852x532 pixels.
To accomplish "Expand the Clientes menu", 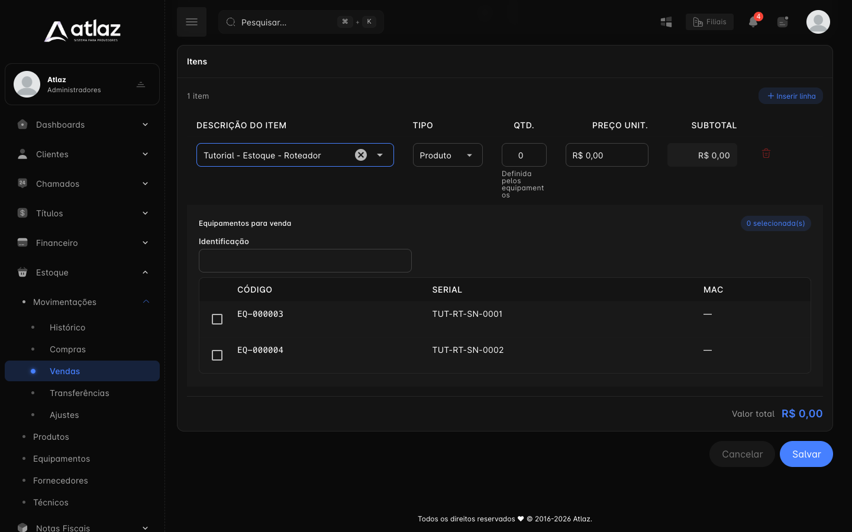I will [x=145, y=154].
